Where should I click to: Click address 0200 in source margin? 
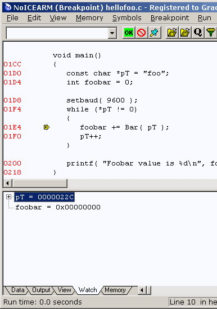pyautogui.click(x=12, y=163)
